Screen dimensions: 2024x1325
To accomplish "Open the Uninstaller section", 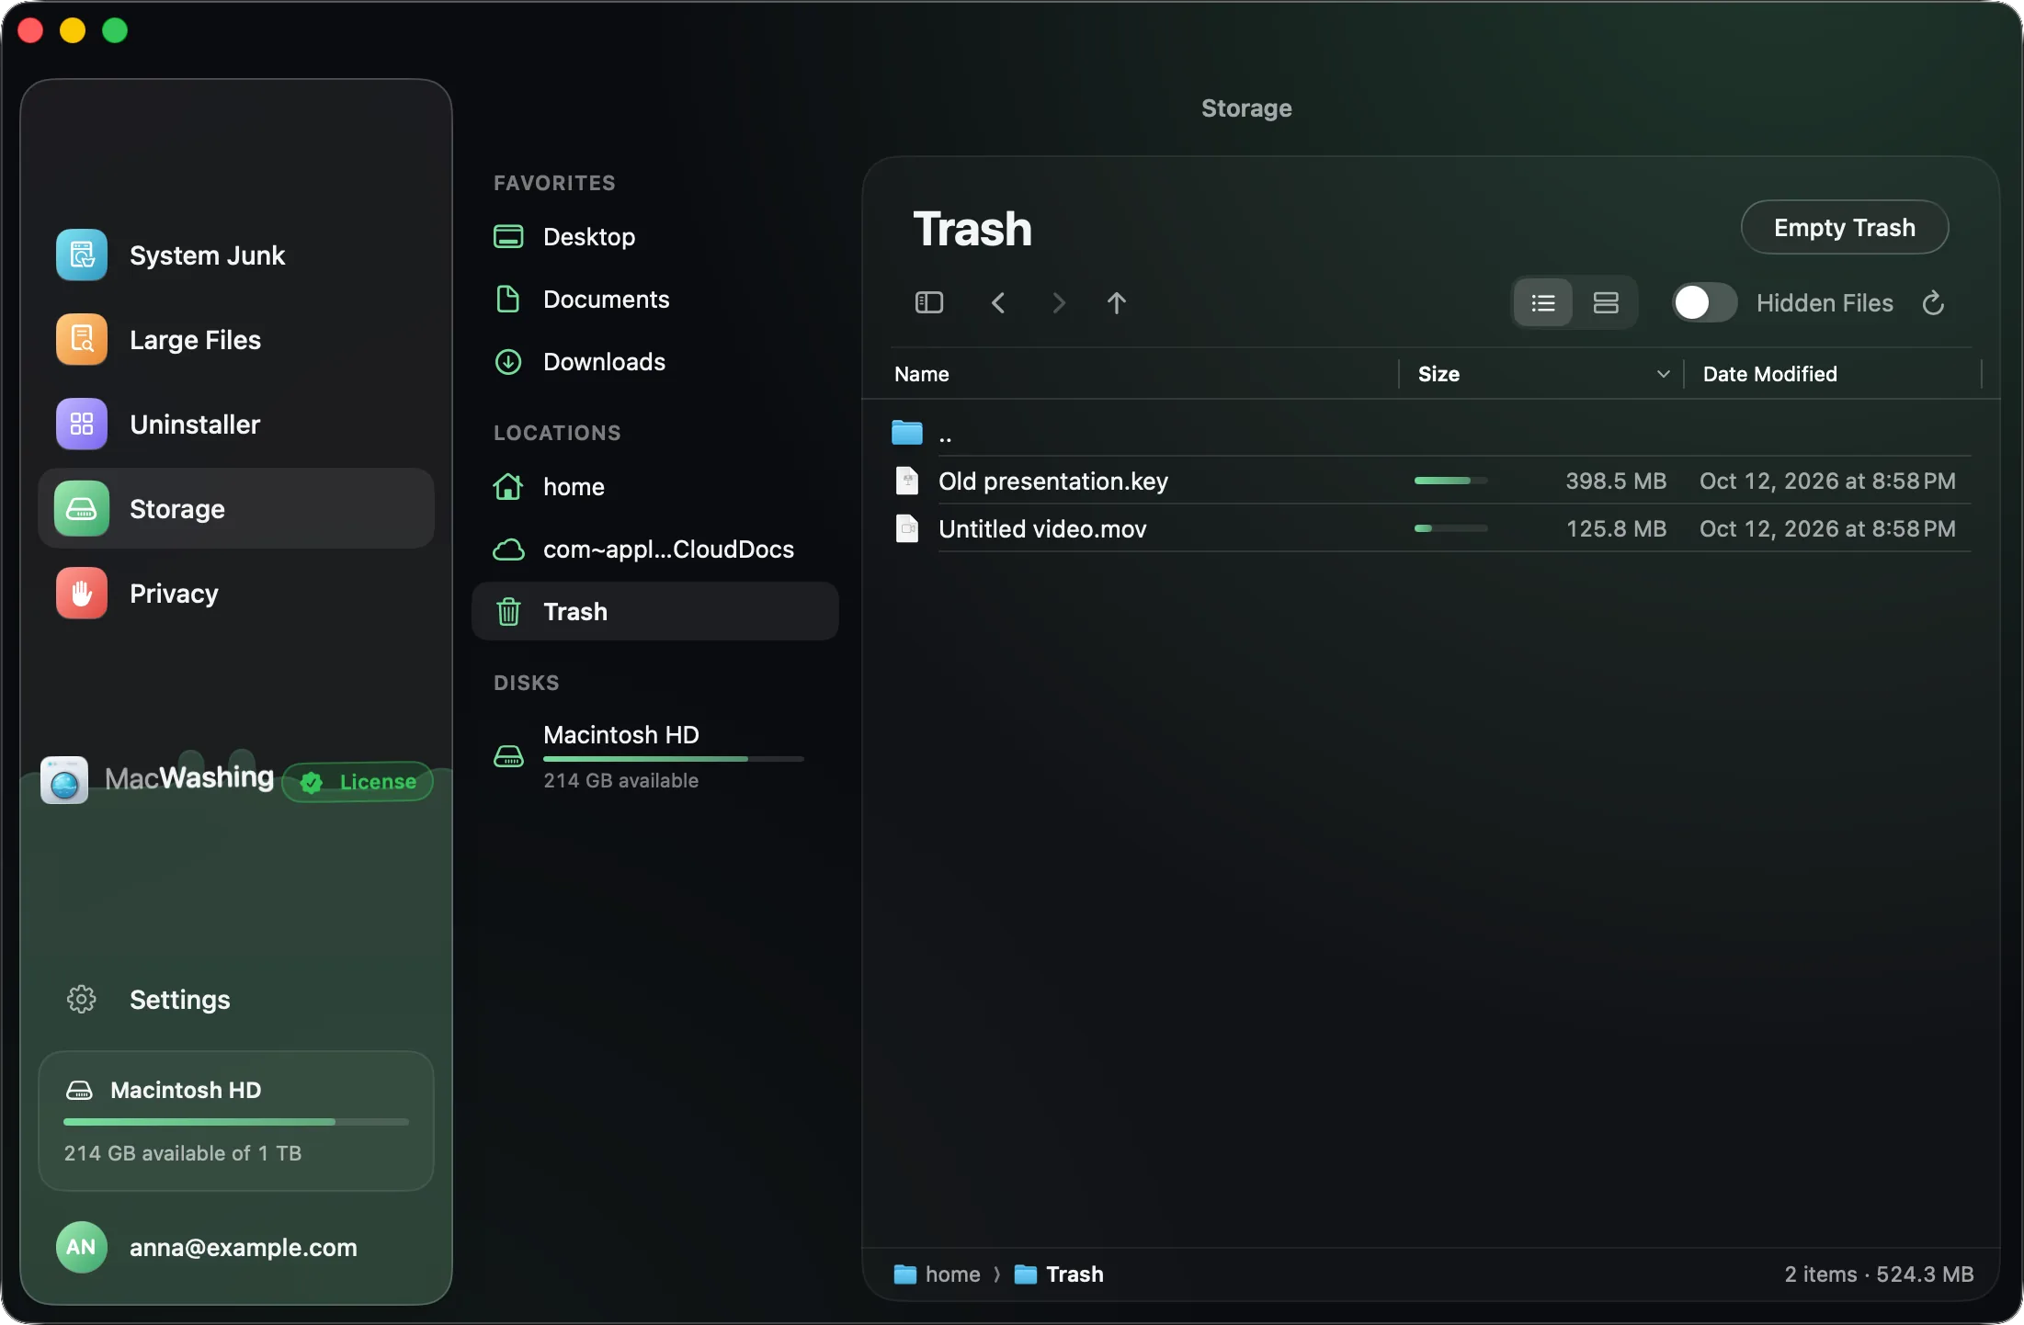I will tap(195, 424).
